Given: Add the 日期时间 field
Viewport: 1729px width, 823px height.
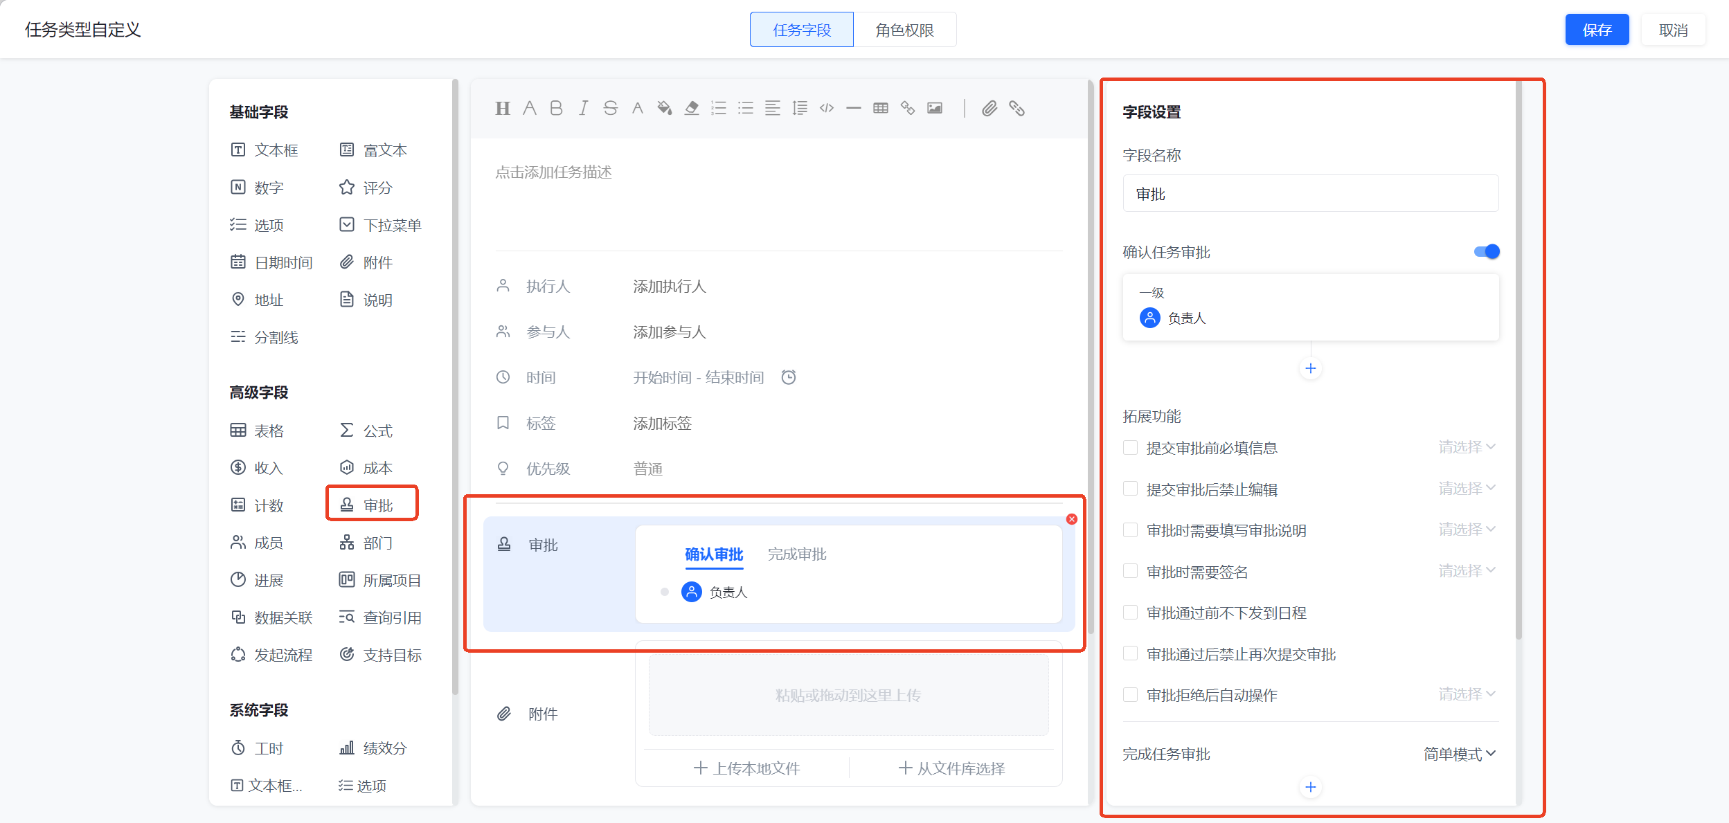Looking at the screenshot, I should tap(271, 262).
